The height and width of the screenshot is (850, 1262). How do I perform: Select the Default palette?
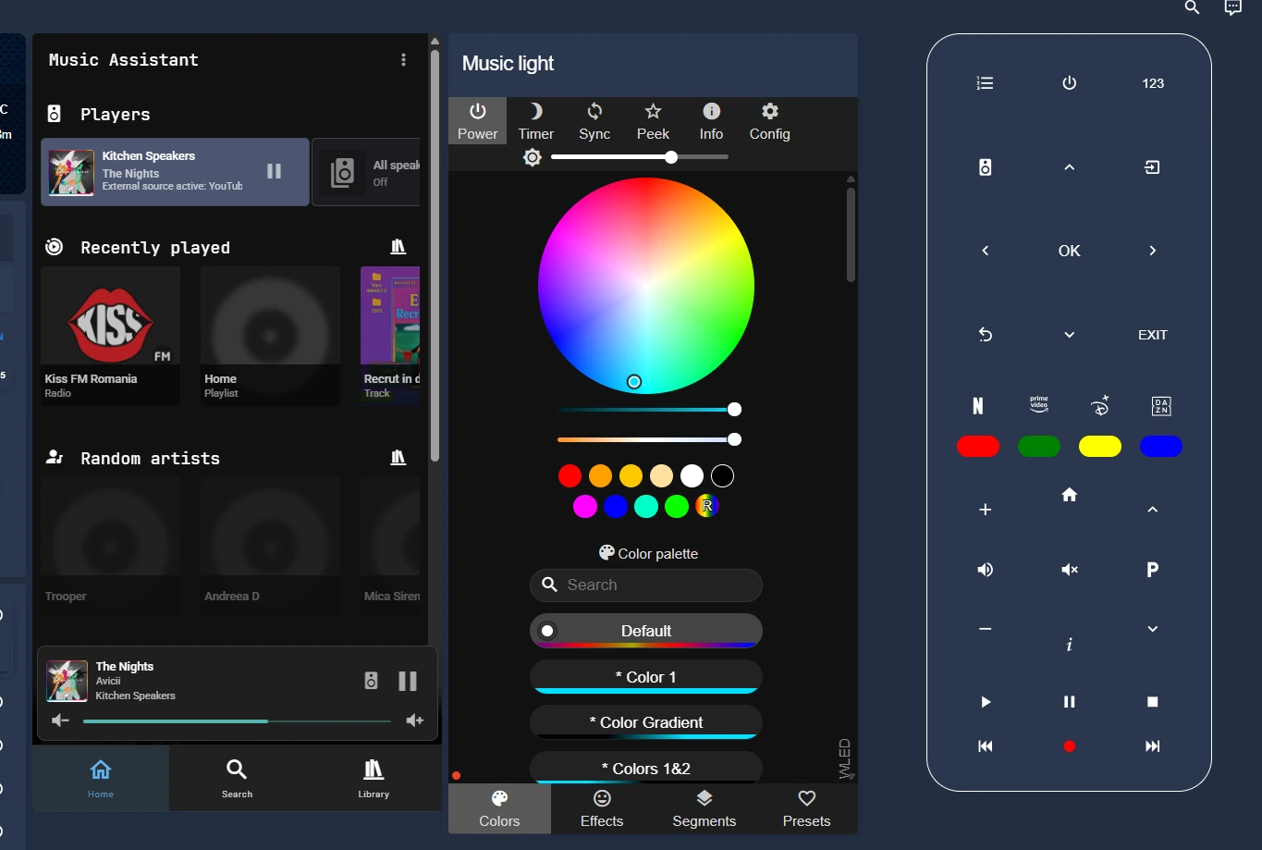coord(646,631)
